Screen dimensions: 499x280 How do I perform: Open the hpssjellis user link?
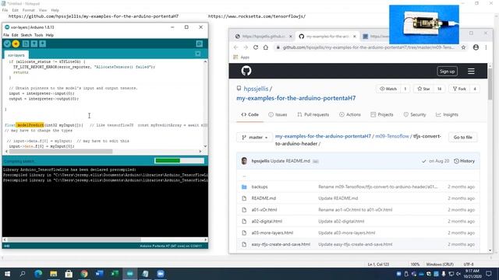click(256, 89)
